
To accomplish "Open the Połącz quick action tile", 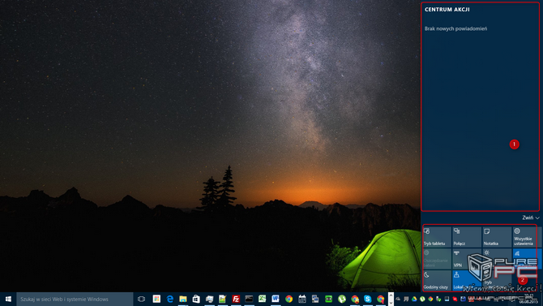I will click(x=467, y=237).
